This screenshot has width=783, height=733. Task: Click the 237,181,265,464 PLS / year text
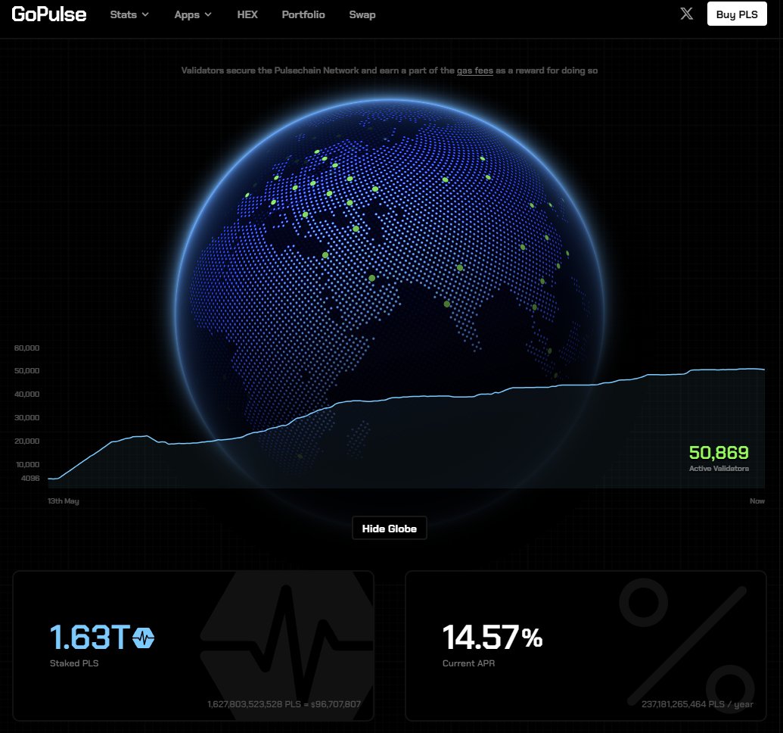click(697, 704)
